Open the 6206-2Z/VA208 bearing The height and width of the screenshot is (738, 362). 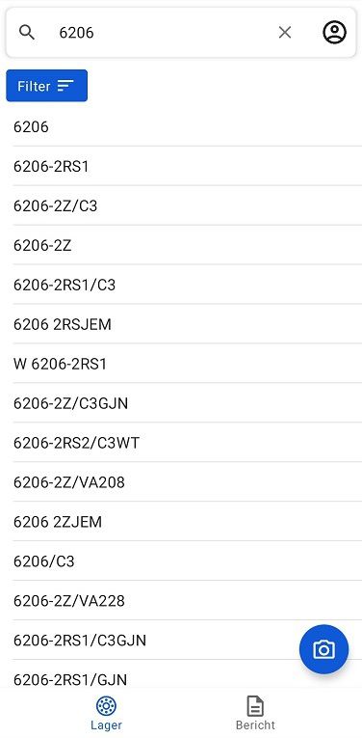point(188,482)
